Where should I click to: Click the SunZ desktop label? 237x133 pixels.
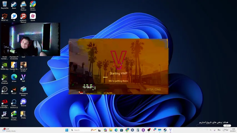point(23,57)
